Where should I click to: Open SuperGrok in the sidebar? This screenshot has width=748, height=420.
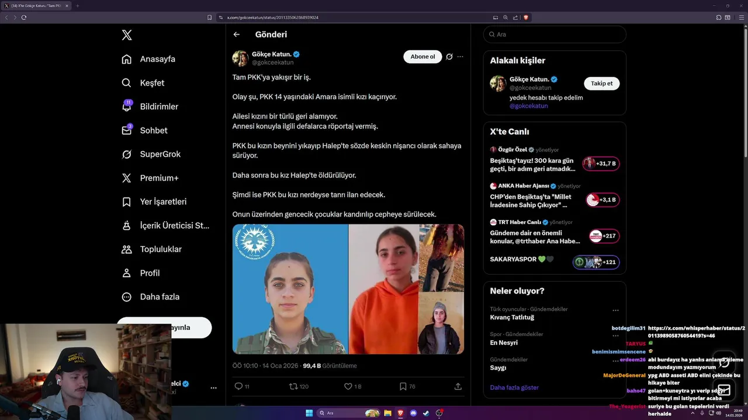(151, 154)
